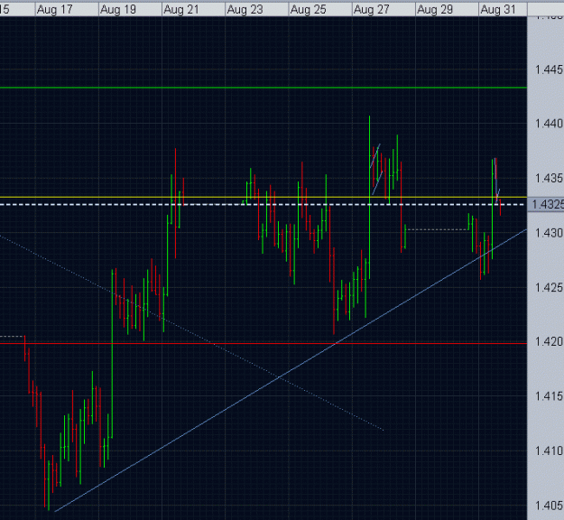Click the 1.430 price axis label
The width and height of the screenshot is (564, 520).
pos(549,233)
